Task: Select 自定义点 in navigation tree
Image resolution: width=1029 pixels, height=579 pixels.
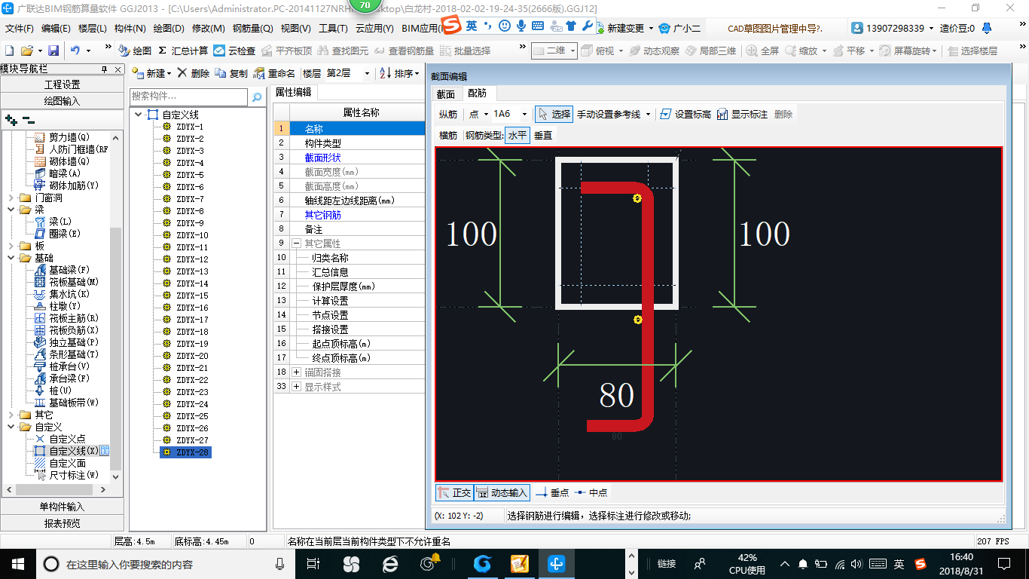Action: [x=67, y=439]
